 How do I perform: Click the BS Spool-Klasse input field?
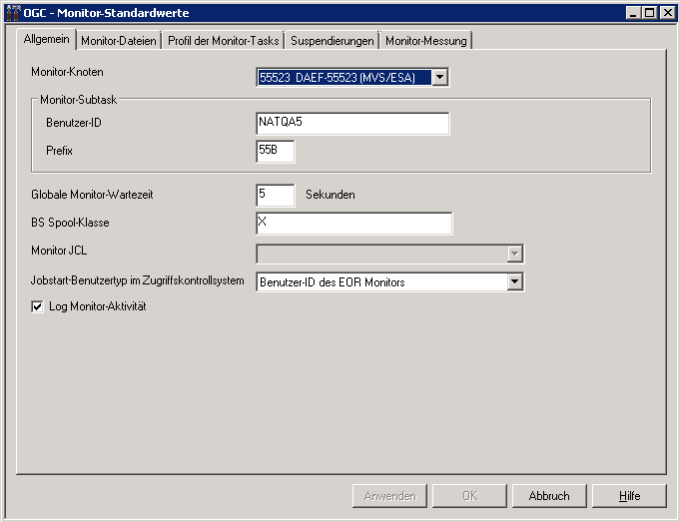(x=353, y=224)
